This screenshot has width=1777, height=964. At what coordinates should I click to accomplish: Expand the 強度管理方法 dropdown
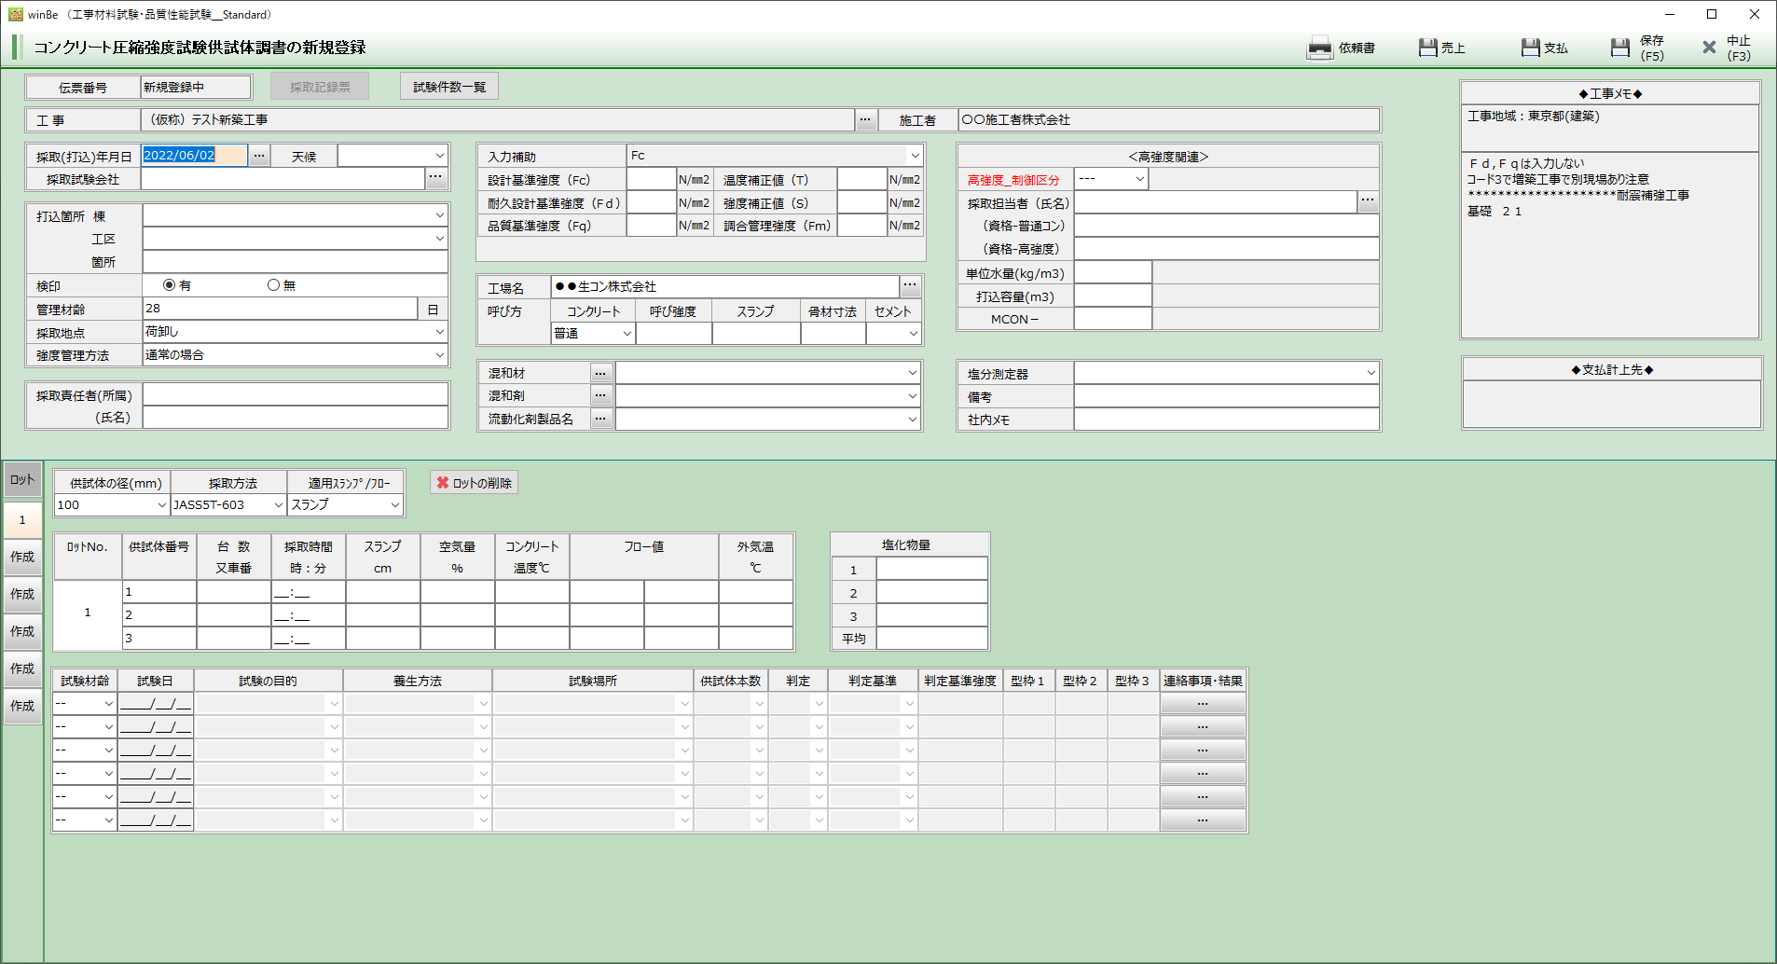(x=439, y=355)
